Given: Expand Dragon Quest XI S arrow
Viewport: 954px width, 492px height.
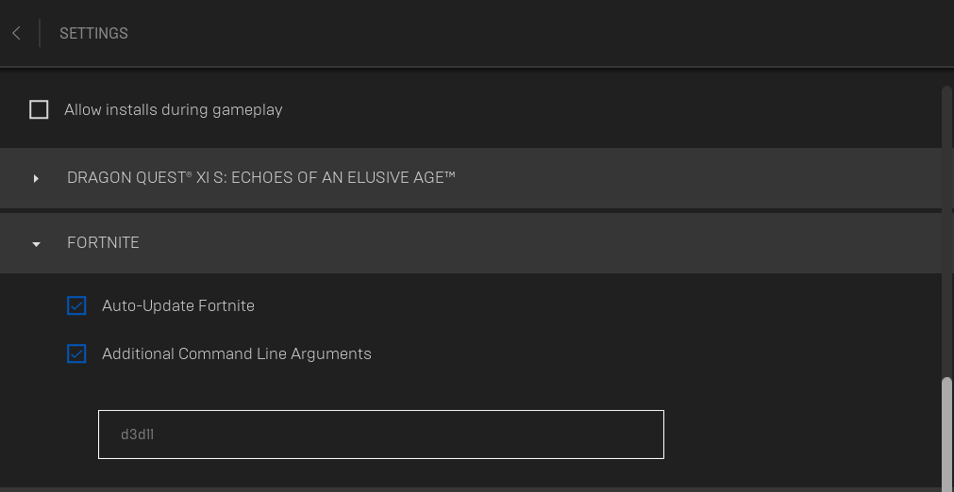Looking at the screenshot, I should 36,178.
